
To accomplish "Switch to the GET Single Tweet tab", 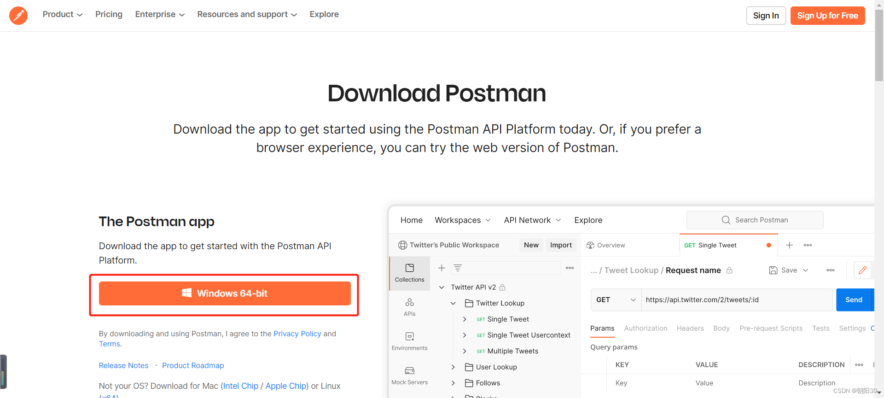I will click(x=727, y=245).
